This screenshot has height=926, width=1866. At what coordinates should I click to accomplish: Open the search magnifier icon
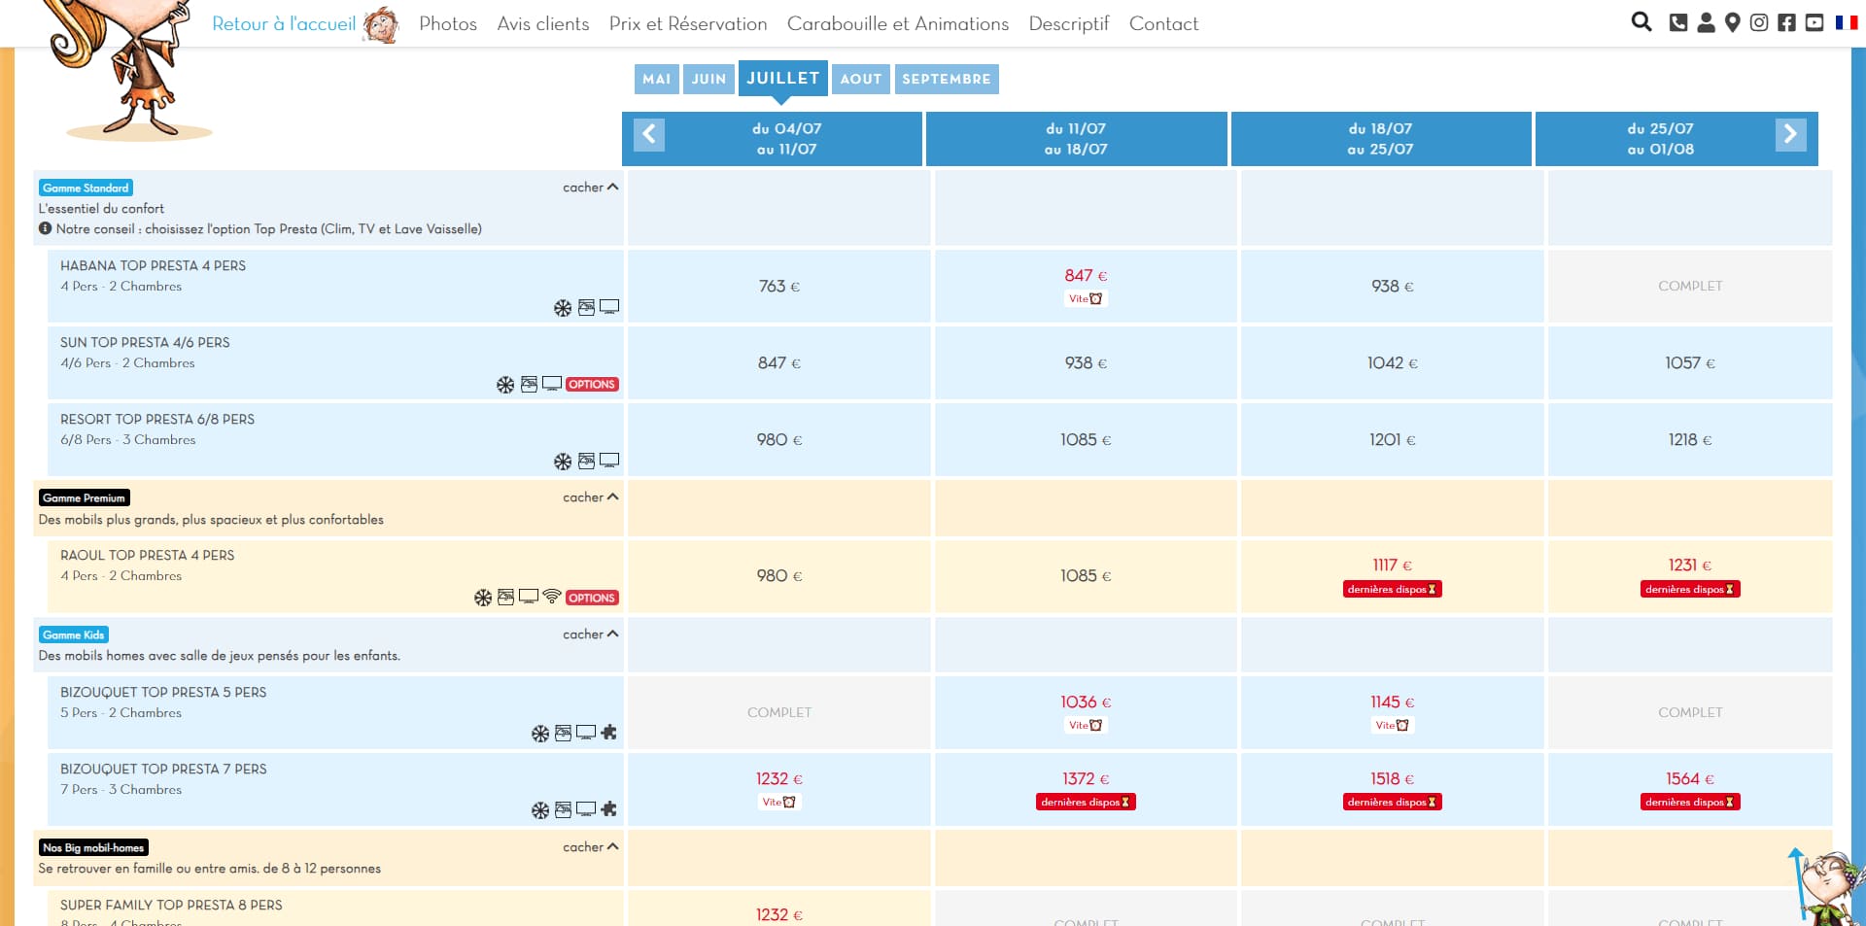tap(1641, 22)
